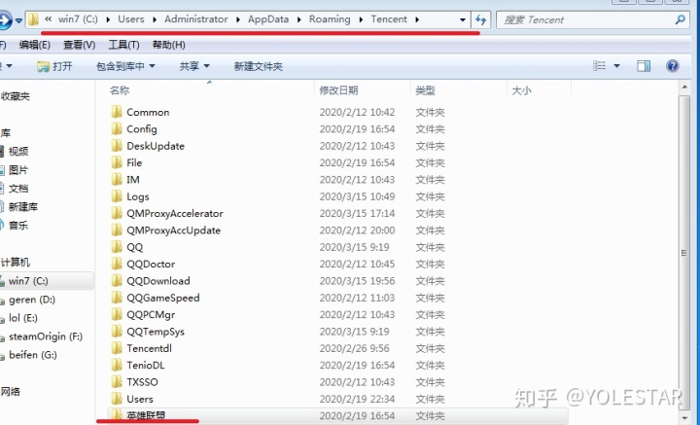Open the 帮助(H) menu

168,45
